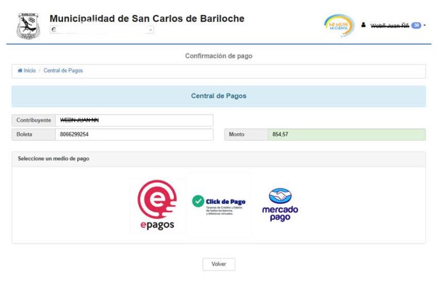This screenshot has width=446, height=282.
Task: Go to Inicio breadcrumb link
Action: pyautogui.click(x=30, y=70)
